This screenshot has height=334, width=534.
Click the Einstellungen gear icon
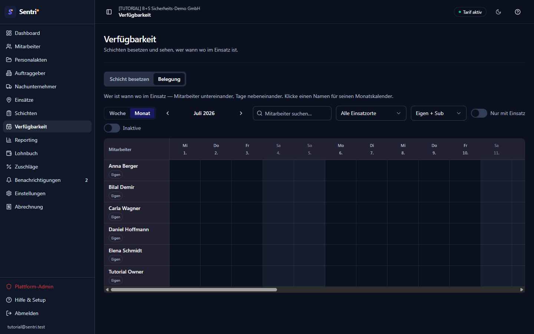click(x=9, y=193)
